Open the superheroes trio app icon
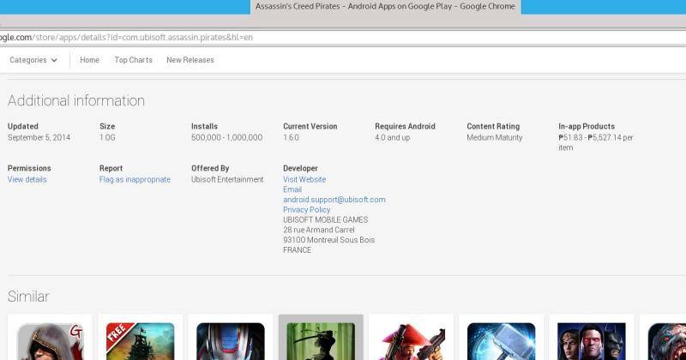686x360 pixels. point(592,341)
